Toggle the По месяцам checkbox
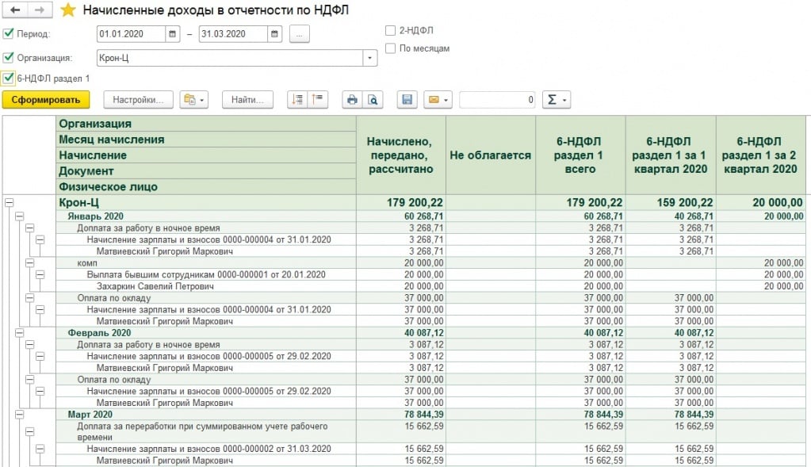Screen dimensions: 811x467 [390, 48]
